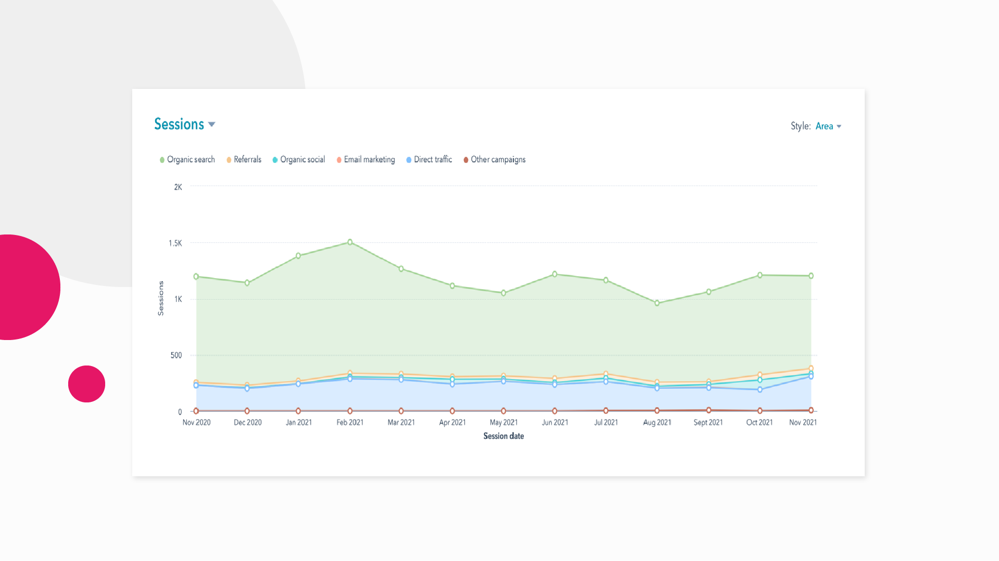Click the 'Jun 2021' axis label

pos(554,423)
